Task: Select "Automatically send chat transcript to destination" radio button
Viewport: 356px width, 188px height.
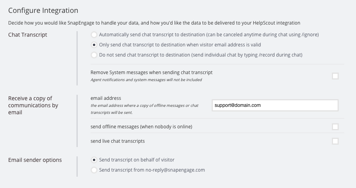Action: [x=94, y=35]
